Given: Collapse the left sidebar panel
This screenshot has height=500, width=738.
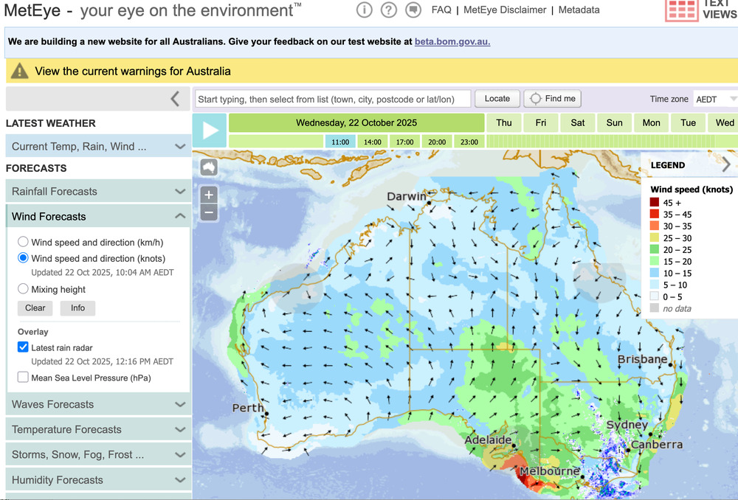Looking at the screenshot, I should click(175, 99).
